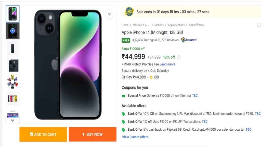The height and width of the screenshot is (147, 261).
Task: Click the price info icon beside 18% off
Action: coord(179,57)
